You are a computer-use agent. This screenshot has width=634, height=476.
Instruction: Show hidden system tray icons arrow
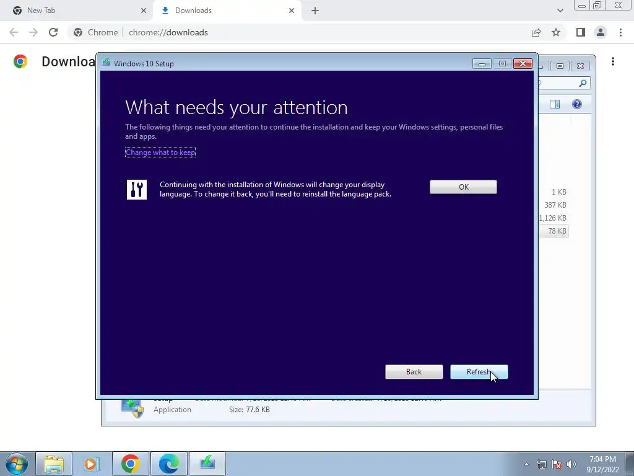pyautogui.click(x=526, y=465)
